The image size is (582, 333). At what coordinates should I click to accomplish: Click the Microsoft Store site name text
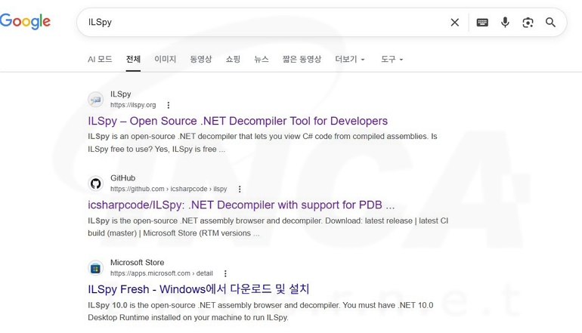pos(137,263)
